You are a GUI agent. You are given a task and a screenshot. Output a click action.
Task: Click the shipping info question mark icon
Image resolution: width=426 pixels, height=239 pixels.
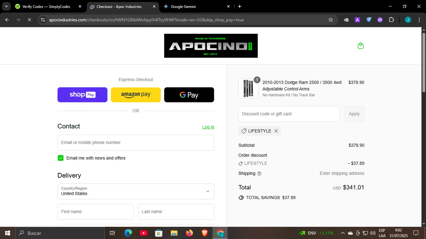click(x=259, y=174)
